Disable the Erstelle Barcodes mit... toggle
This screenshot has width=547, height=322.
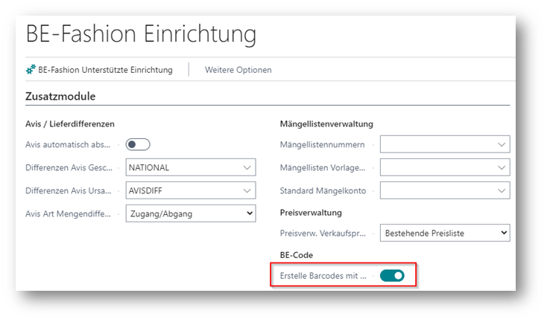coord(392,276)
